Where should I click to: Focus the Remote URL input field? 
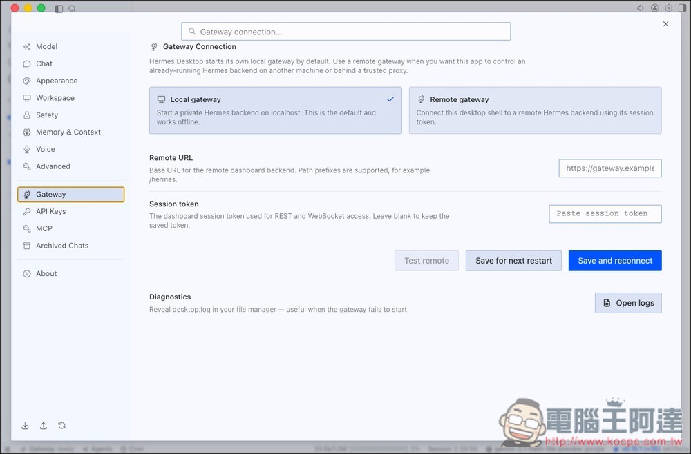pyautogui.click(x=610, y=168)
